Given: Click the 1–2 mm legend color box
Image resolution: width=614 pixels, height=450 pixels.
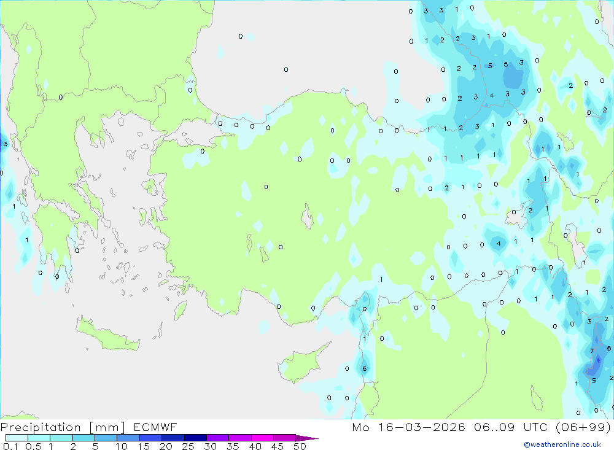Looking at the screenshot, I should click(61, 438).
